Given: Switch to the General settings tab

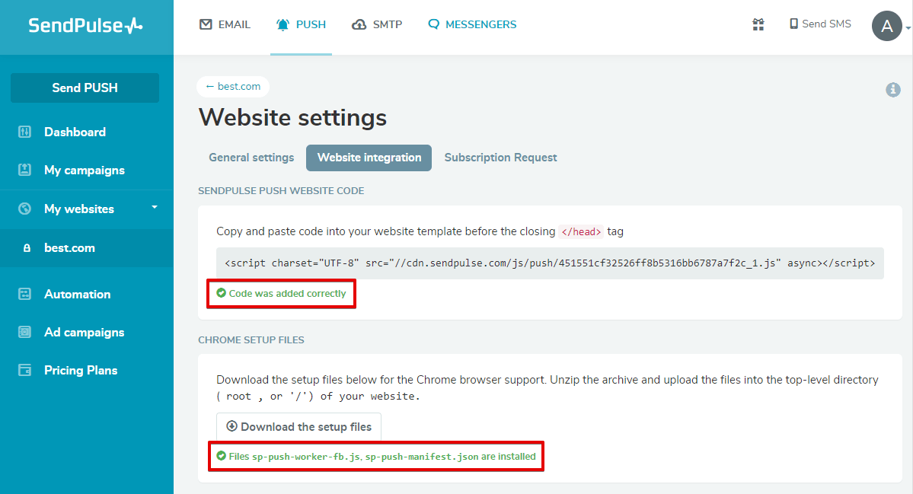Looking at the screenshot, I should 251,158.
